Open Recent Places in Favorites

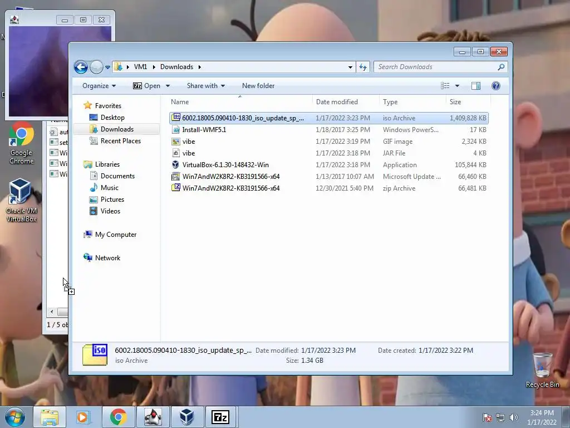coord(121,141)
